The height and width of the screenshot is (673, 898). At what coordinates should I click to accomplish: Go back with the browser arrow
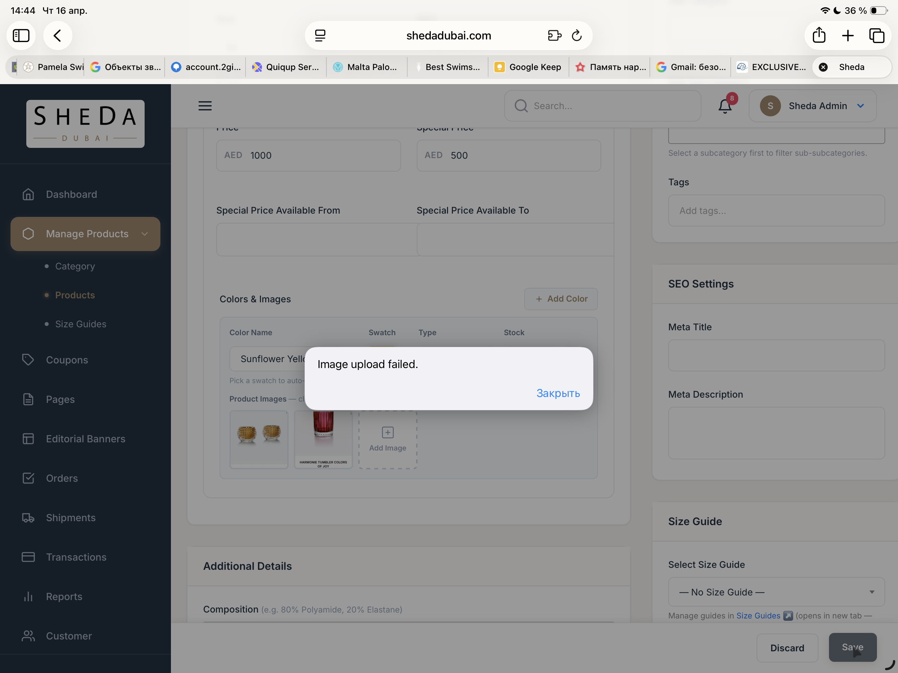[x=58, y=36]
